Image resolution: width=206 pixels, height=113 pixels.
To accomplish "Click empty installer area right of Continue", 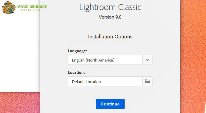I will (151, 104).
